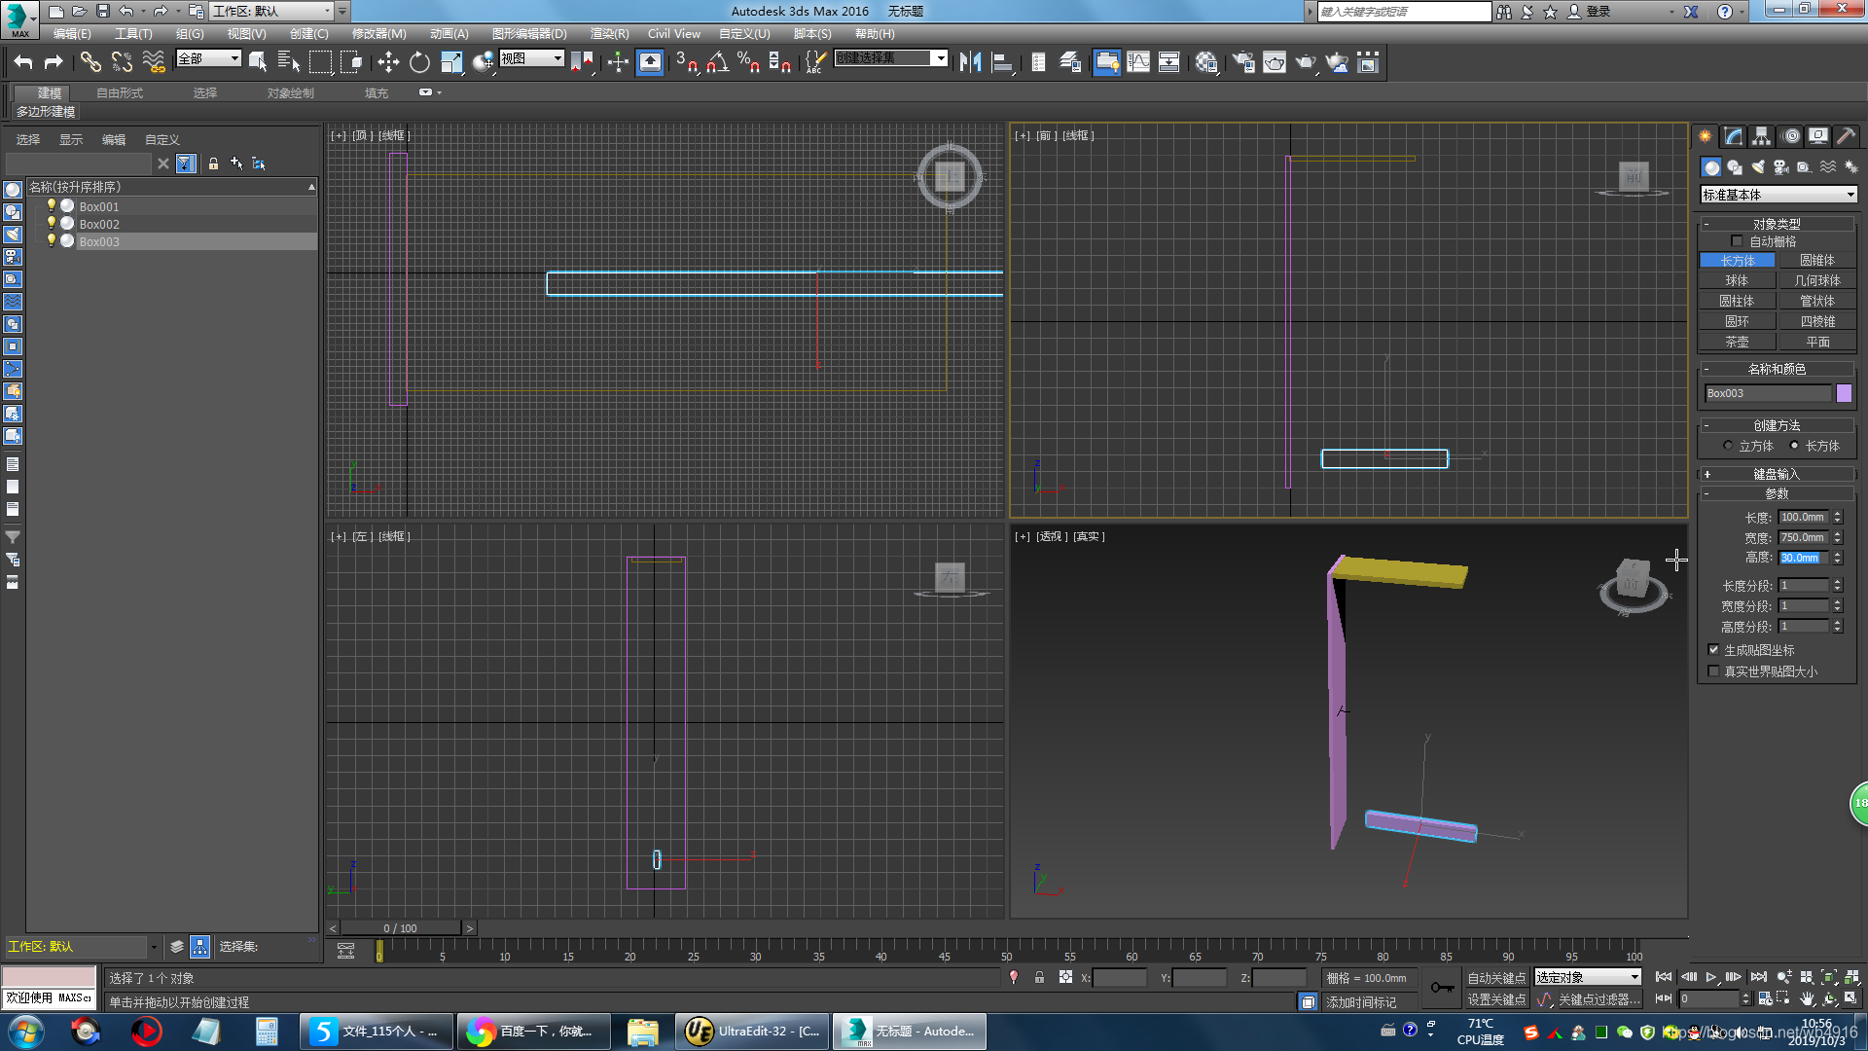Select 长方体 creation button
This screenshot has width=1868, height=1051.
pos(1737,261)
